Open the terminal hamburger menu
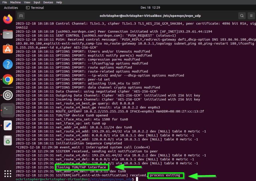 tap(252, 16)
